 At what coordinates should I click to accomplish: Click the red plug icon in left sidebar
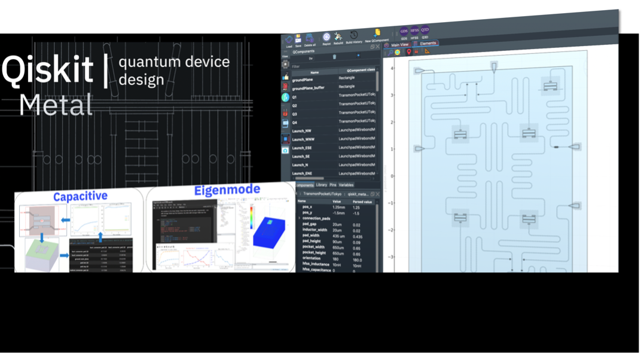(285, 112)
